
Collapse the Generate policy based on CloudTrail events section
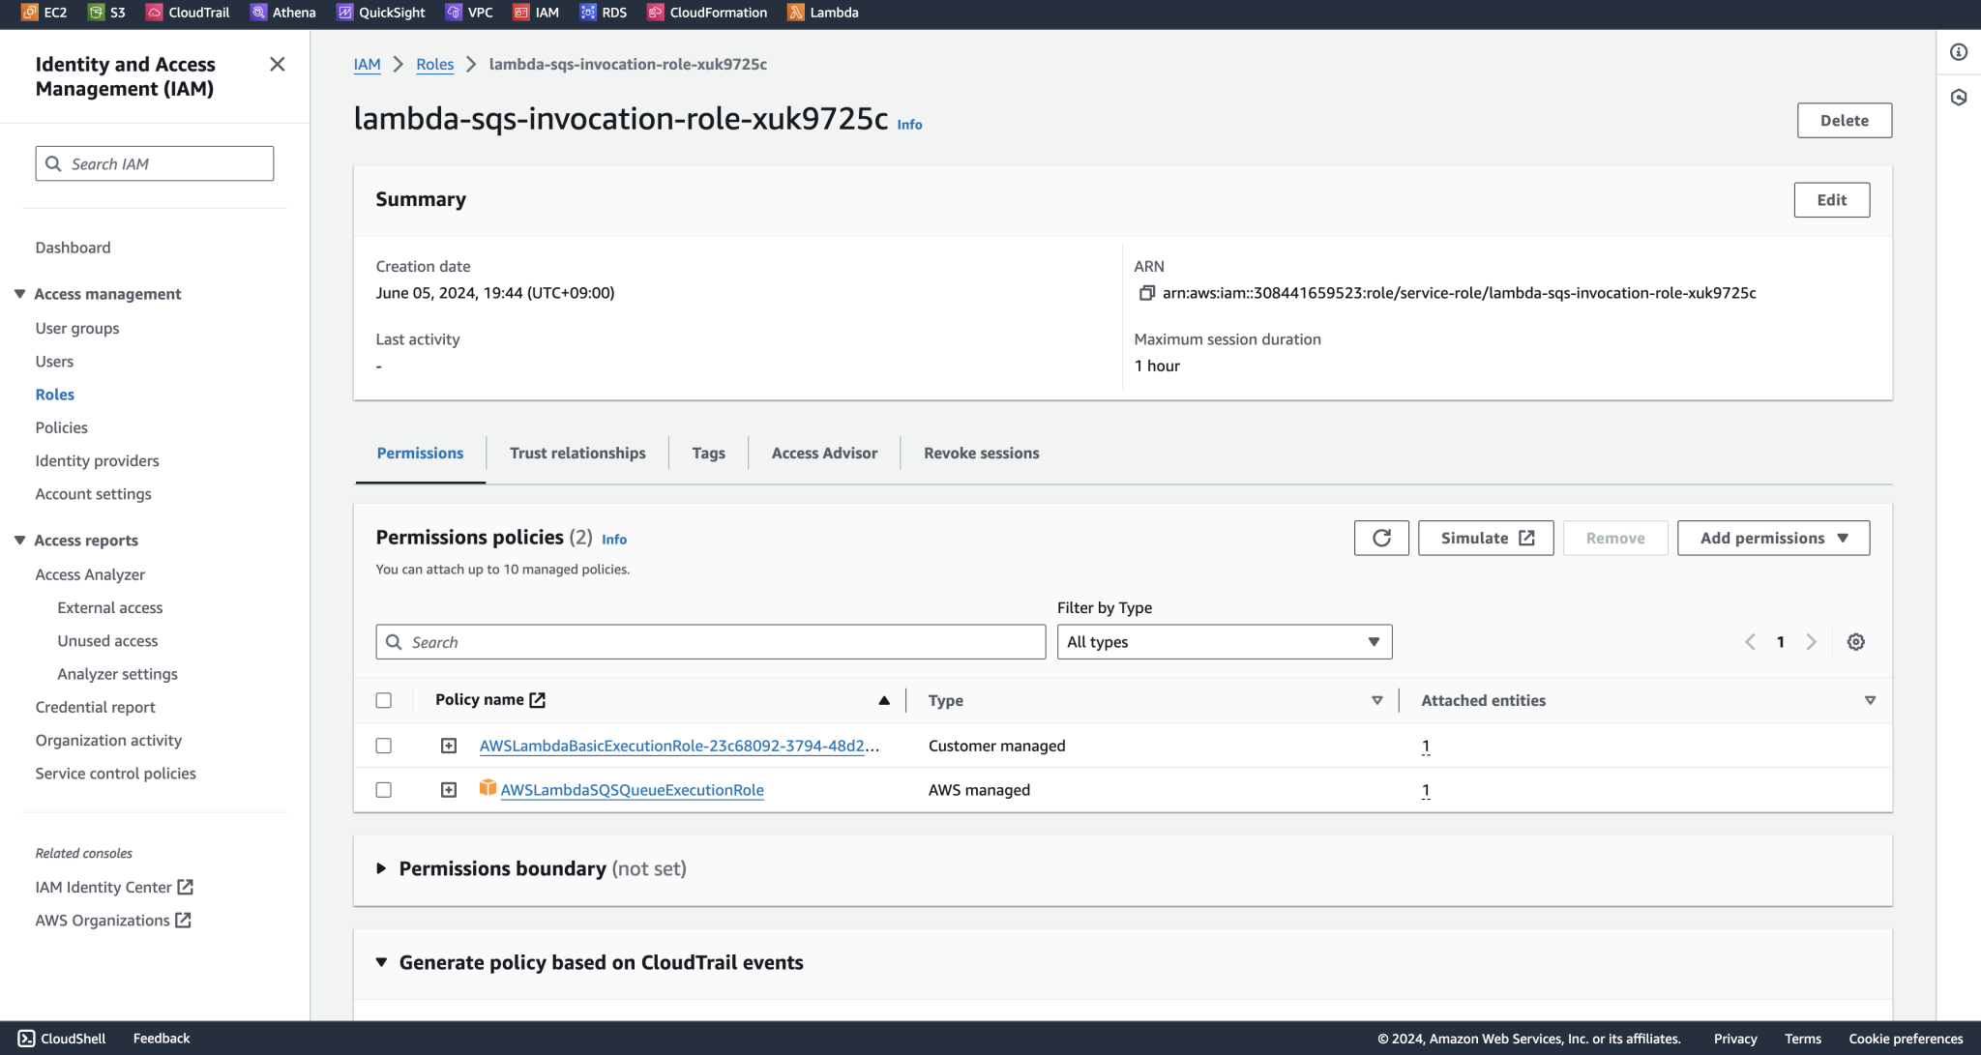tap(381, 962)
